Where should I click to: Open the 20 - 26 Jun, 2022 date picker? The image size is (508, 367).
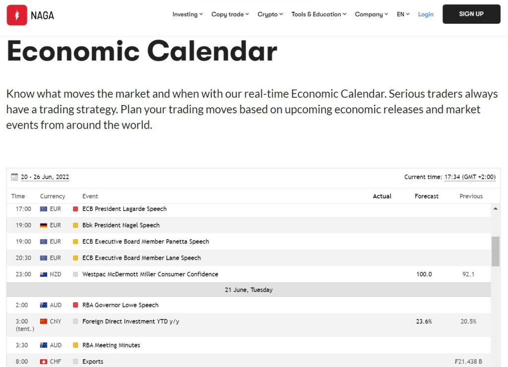click(45, 177)
